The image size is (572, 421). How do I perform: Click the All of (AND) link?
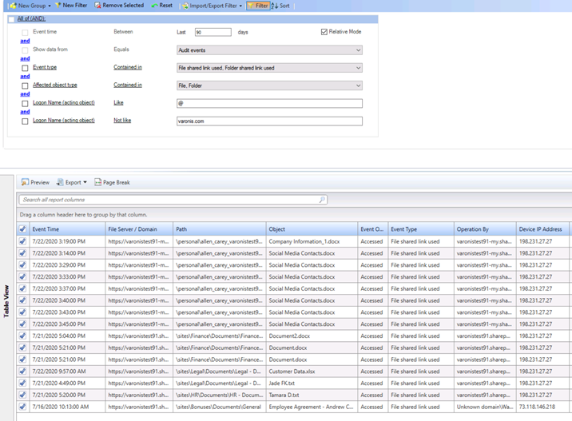[x=31, y=19]
